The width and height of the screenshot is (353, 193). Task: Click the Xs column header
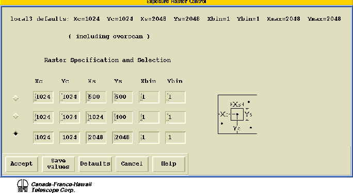92,81
